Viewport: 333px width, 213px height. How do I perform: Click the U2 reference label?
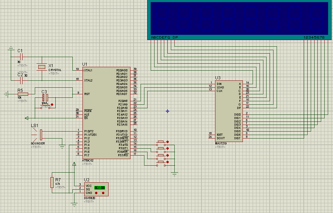click(87, 180)
